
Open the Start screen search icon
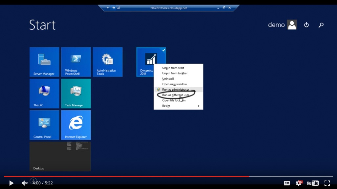[x=321, y=25]
